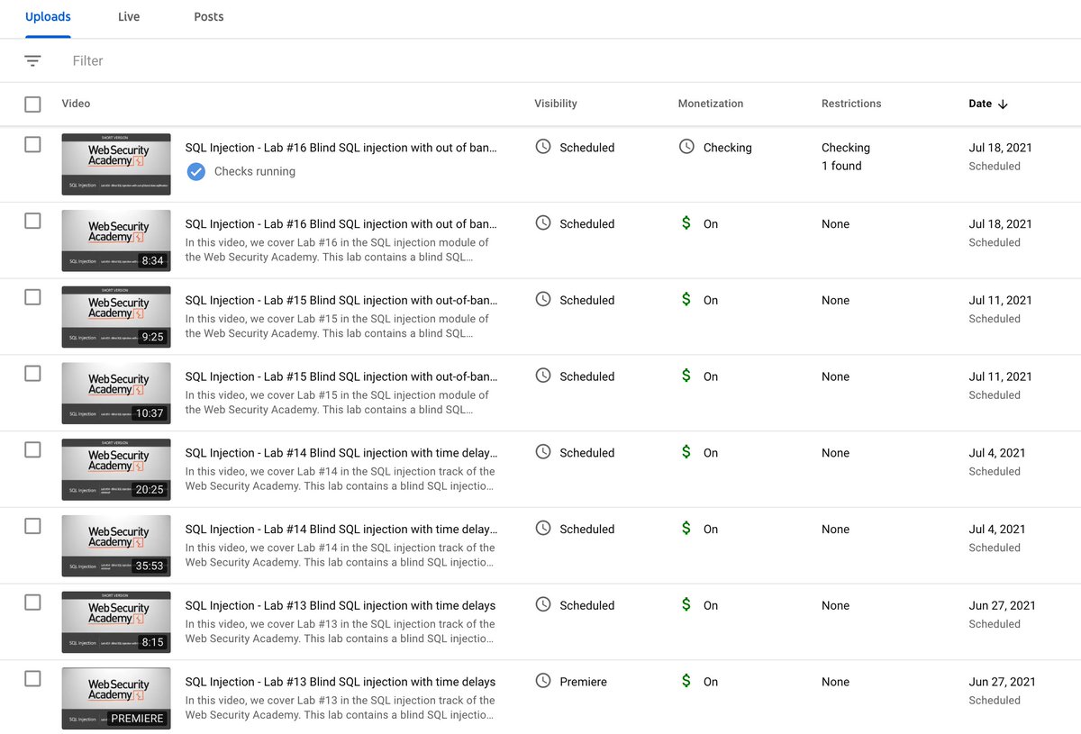
Task: Click the green dollar icon for the 8:34 video
Action: (686, 222)
